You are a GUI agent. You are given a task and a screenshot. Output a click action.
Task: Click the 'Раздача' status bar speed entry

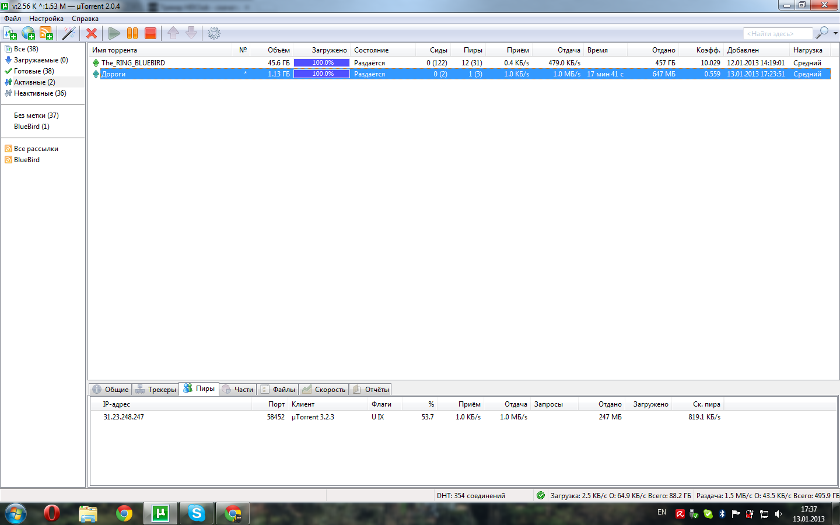(x=768, y=496)
